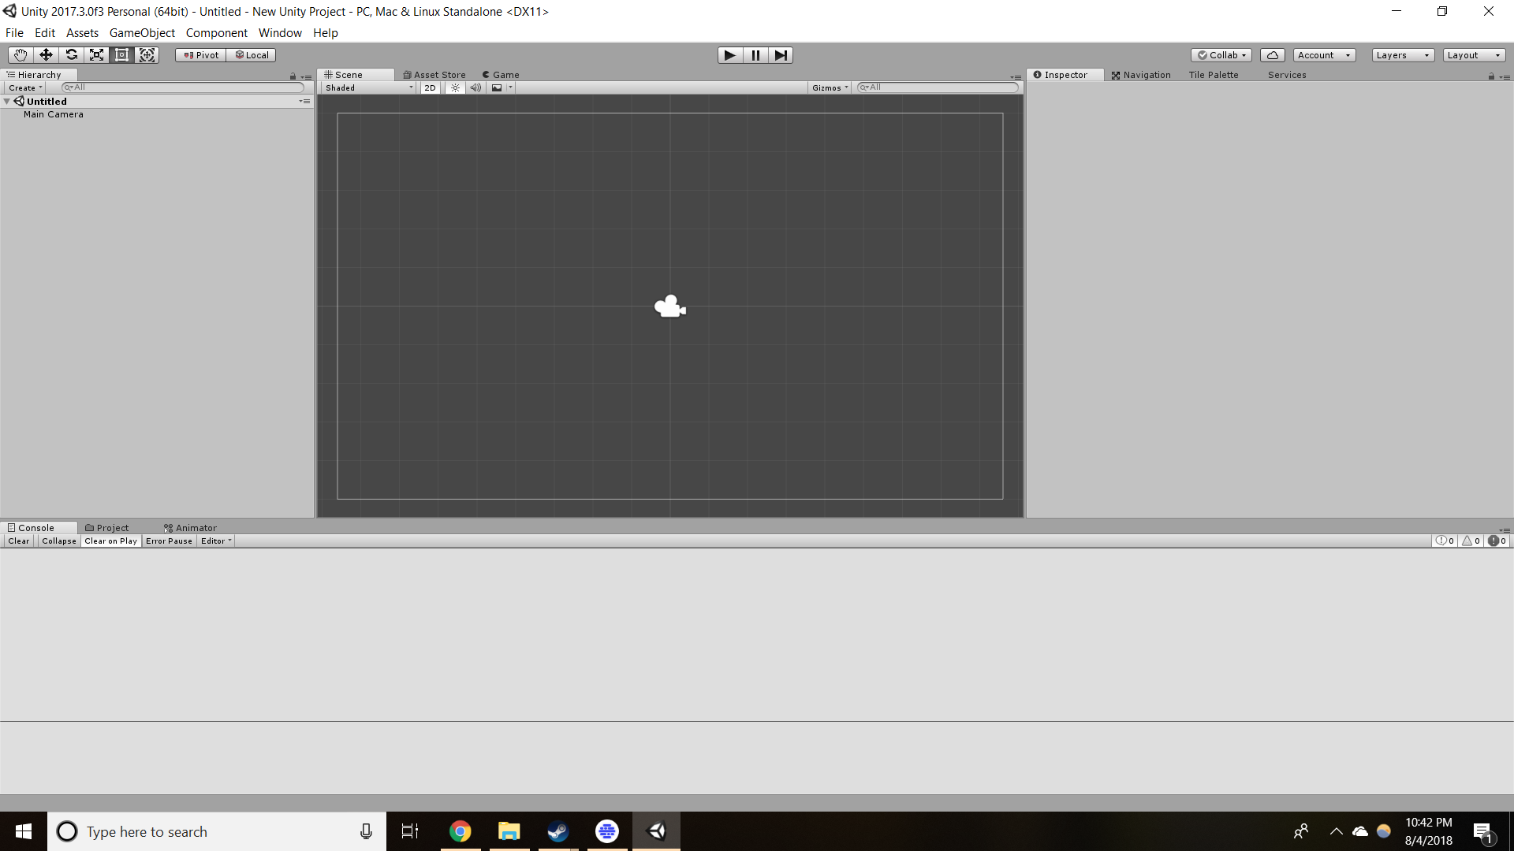Open the Account dropdown
Screen dimensions: 1514x851
(x=1324, y=55)
